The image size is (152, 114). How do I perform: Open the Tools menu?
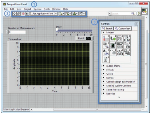click(47, 9)
